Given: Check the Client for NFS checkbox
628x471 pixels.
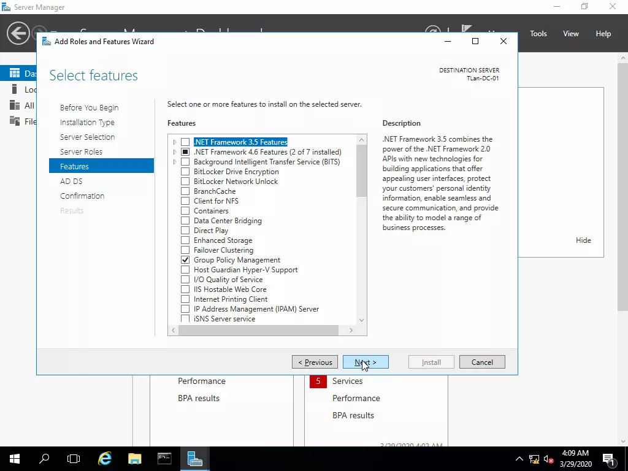Looking at the screenshot, I should pos(185,201).
